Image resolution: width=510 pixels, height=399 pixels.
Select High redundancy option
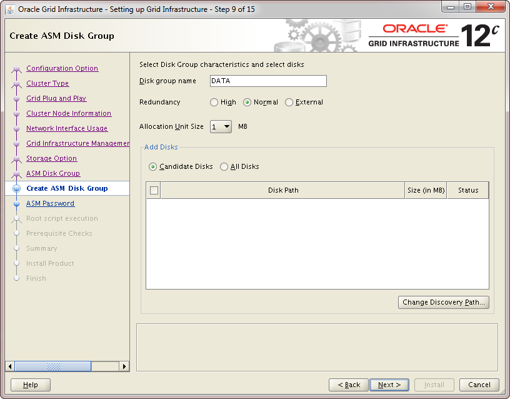coord(214,103)
